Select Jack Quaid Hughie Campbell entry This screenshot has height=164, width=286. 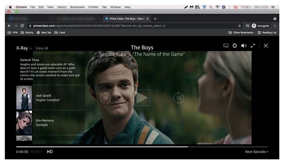51,98
